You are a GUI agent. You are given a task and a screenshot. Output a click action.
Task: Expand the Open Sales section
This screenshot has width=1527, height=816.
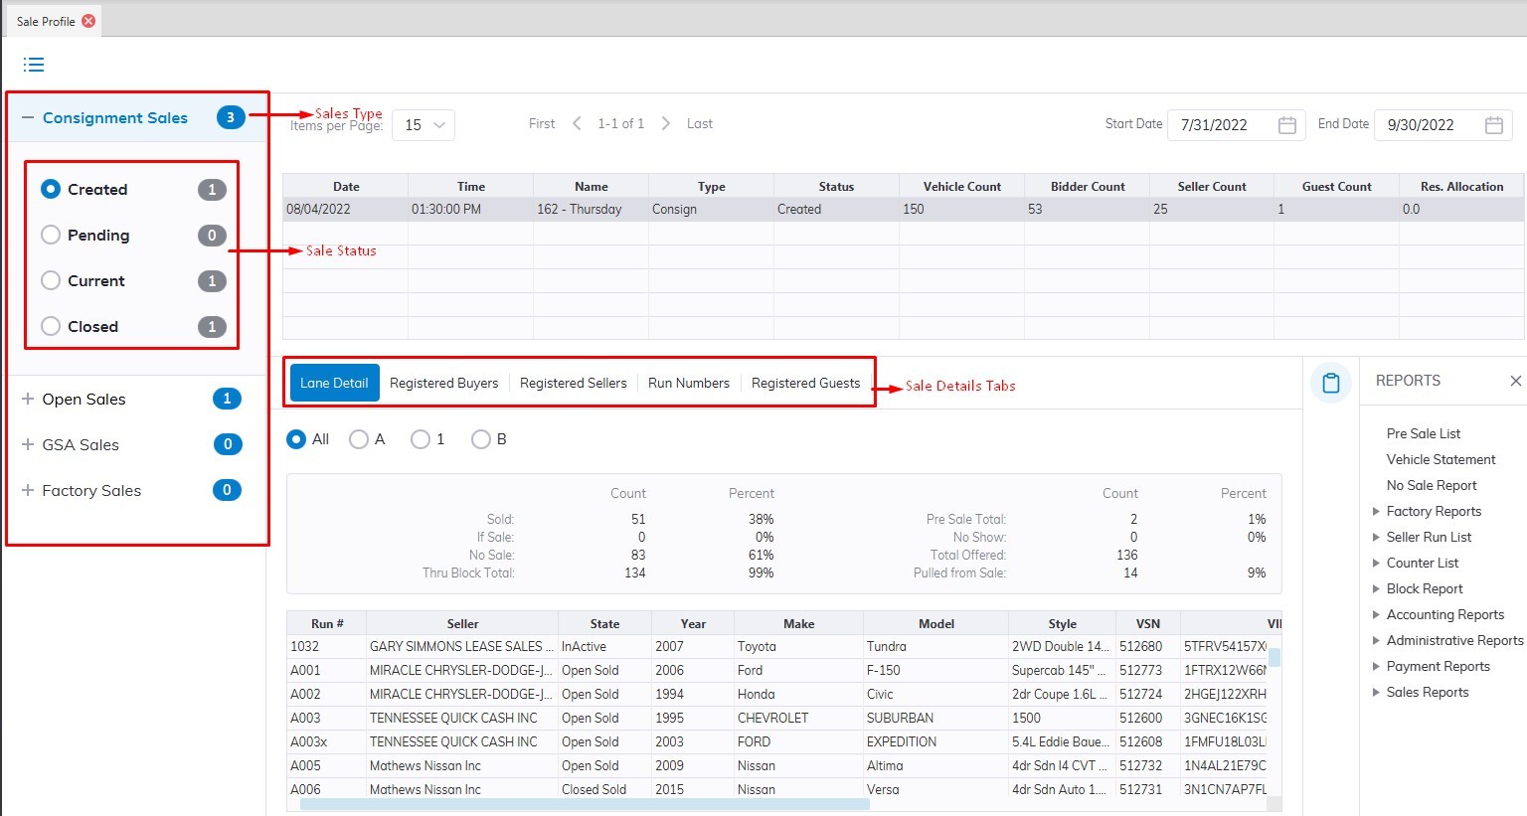click(x=28, y=400)
